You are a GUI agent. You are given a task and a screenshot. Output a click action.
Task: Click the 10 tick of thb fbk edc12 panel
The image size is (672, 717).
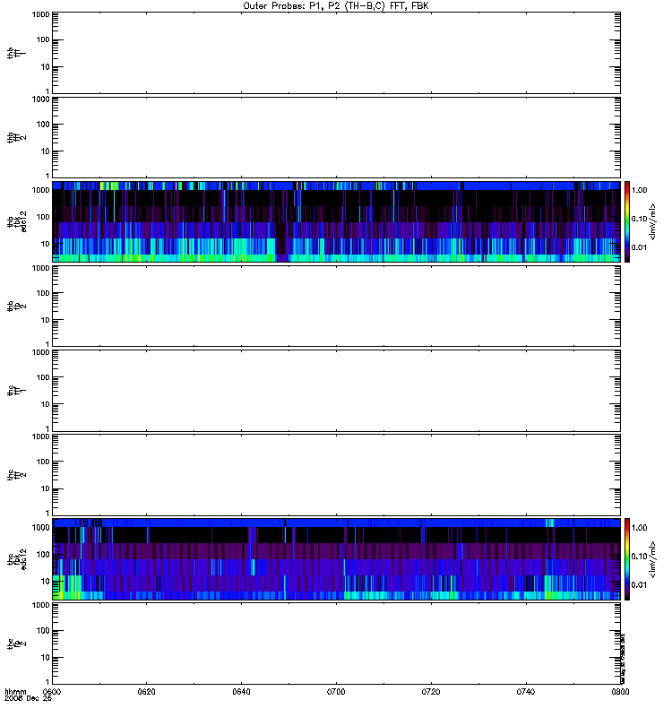pos(46,244)
